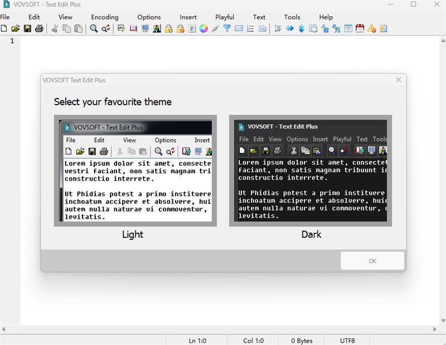The width and height of the screenshot is (446, 345).
Task: Click the "Light" label under the preview
Action: point(133,234)
